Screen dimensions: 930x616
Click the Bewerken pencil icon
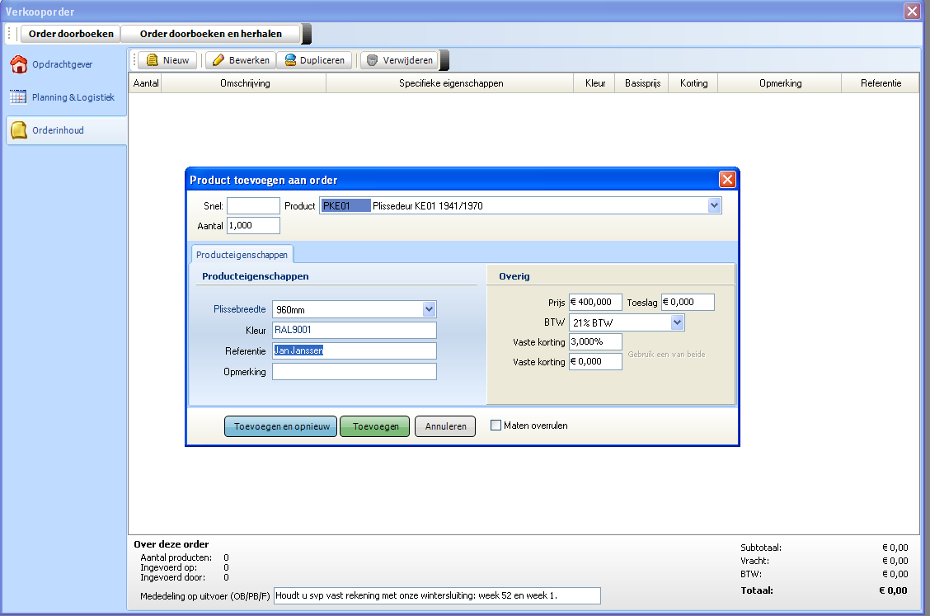(x=218, y=60)
